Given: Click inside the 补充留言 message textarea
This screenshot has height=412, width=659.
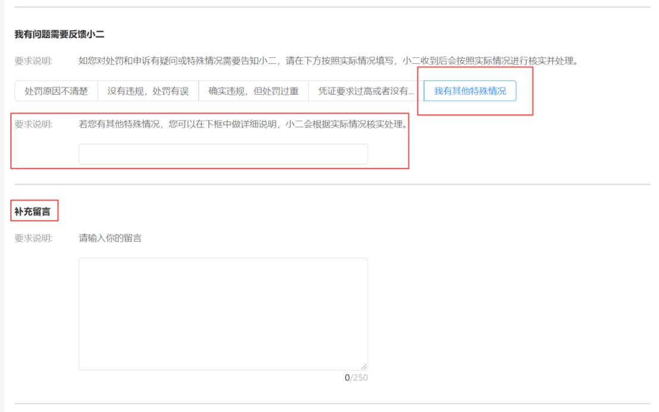Looking at the screenshot, I should click(223, 314).
